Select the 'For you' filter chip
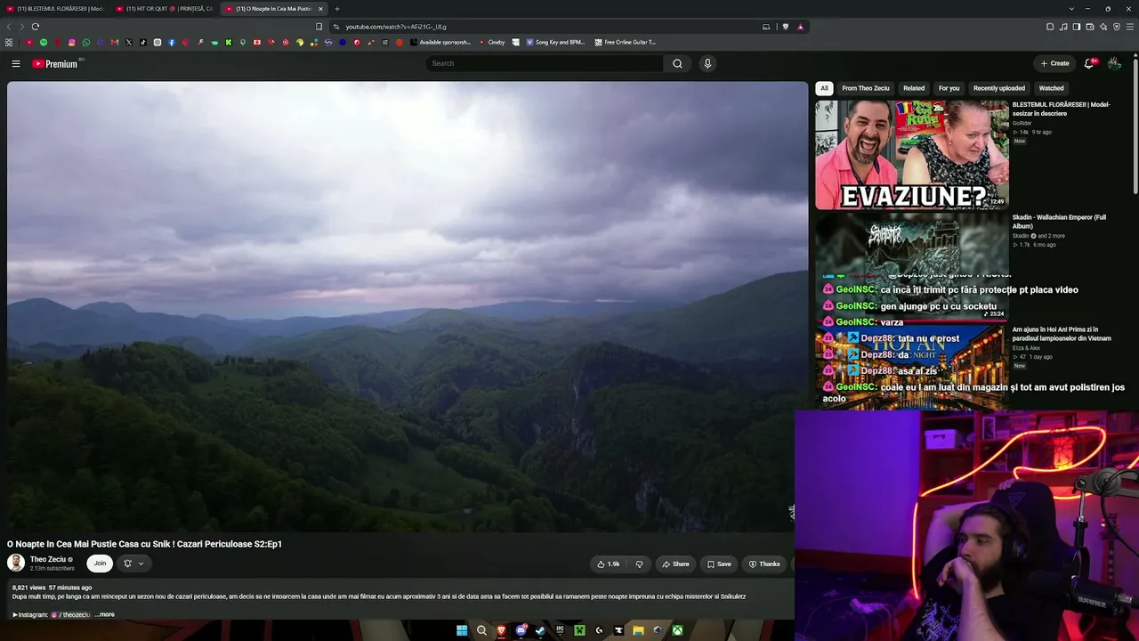 (x=949, y=88)
